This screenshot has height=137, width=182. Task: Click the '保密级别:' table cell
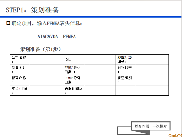tap(126, 80)
